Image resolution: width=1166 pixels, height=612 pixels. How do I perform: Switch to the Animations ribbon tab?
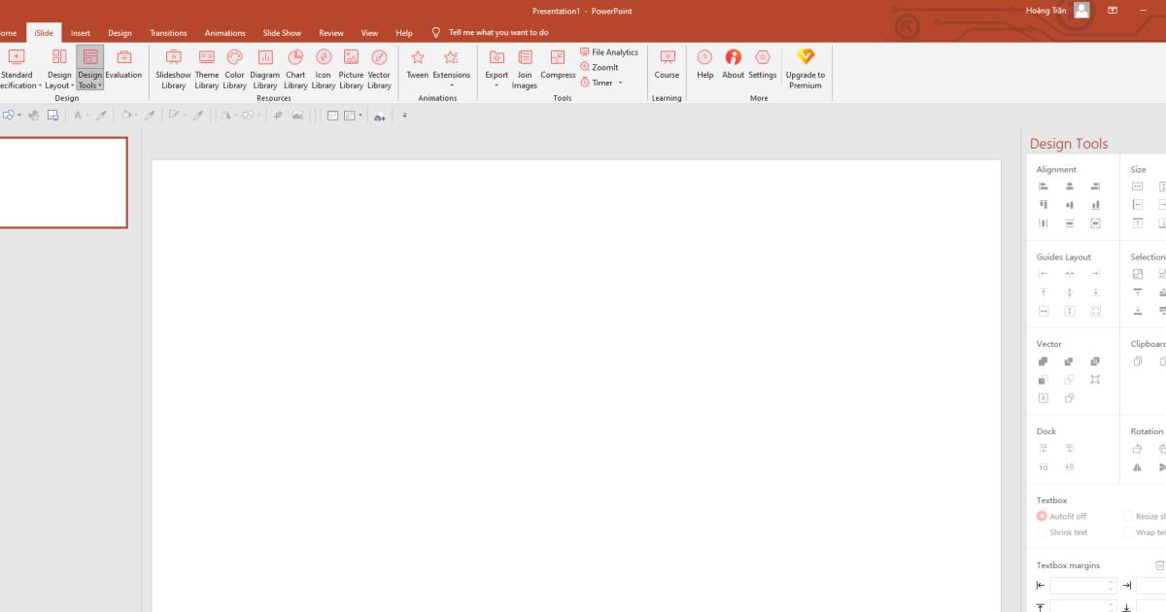(225, 32)
